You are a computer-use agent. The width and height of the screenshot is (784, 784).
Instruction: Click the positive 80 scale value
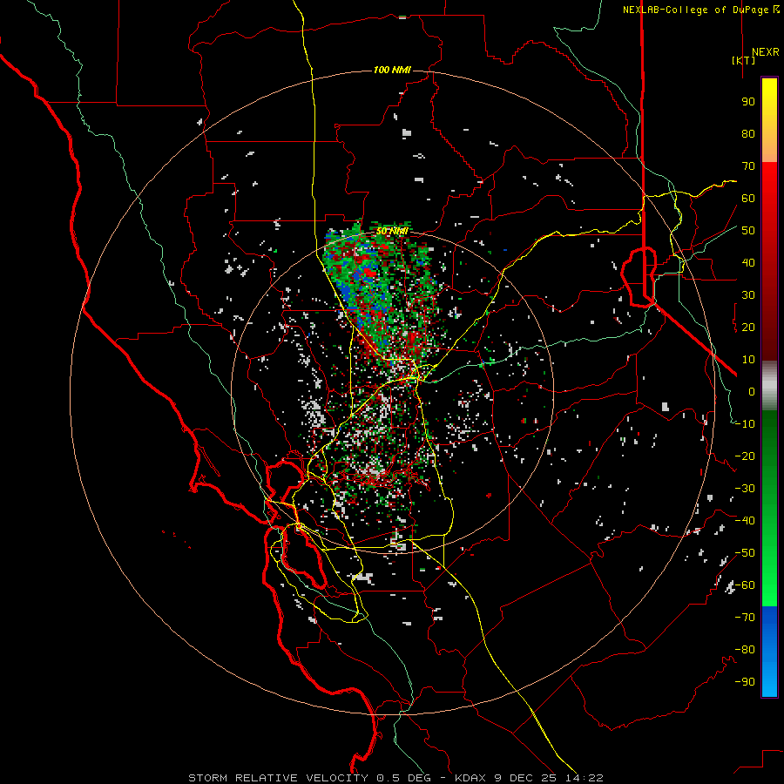(x=748, y=133)
